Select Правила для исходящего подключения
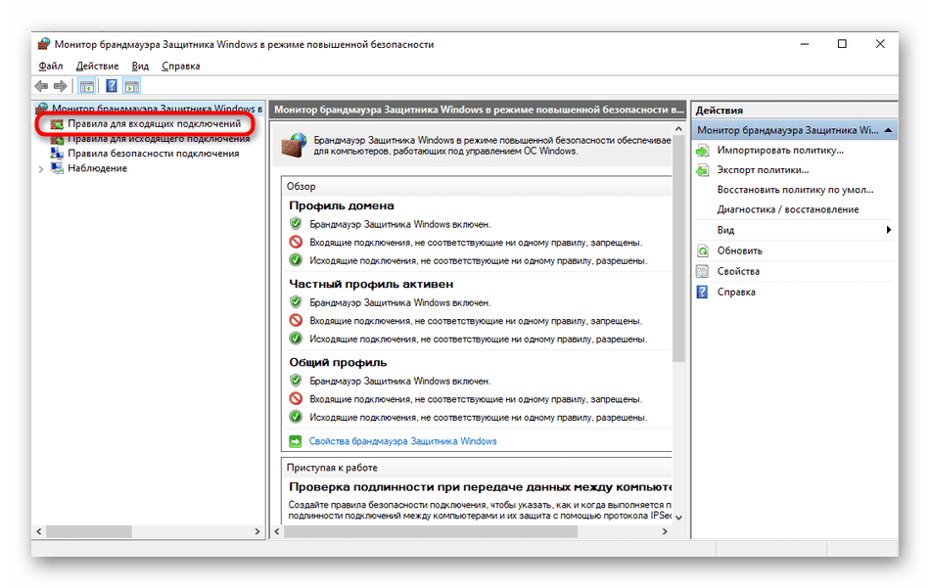The image size is (930, 588). click(x=159, y=139)
